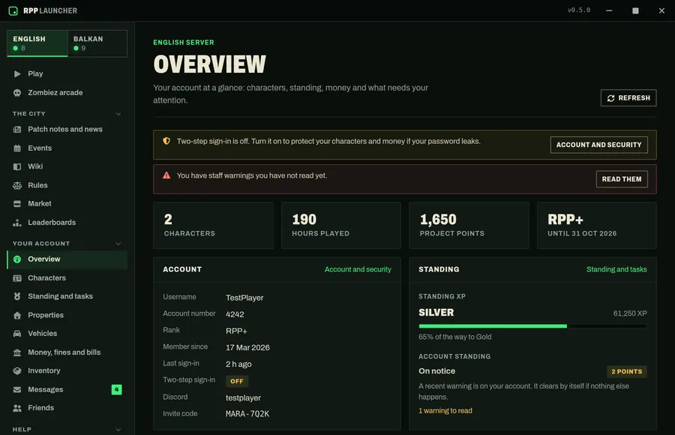Viewport: 675px width, 435px height.
Task: Click the Standing and tasks medal icon
Action: [17, 296]
